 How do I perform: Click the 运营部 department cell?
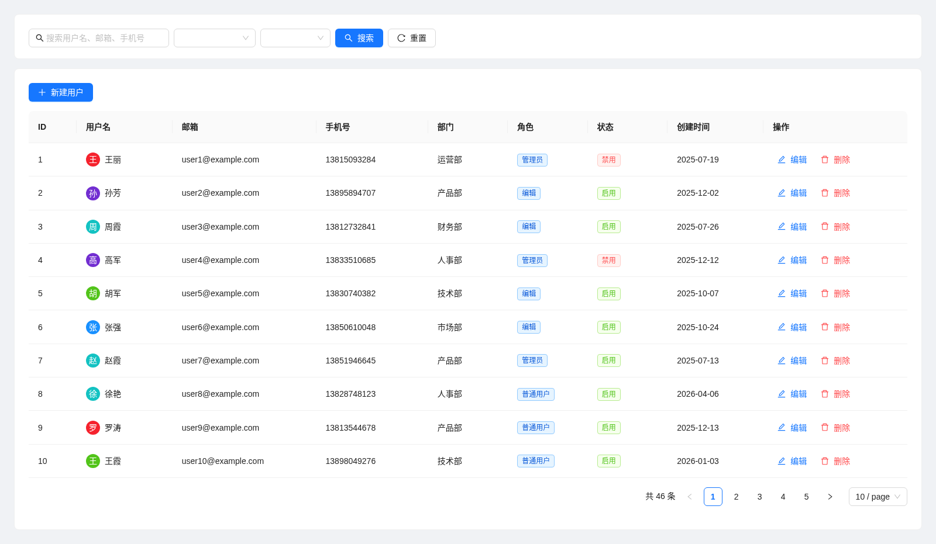tap(450, 160)
